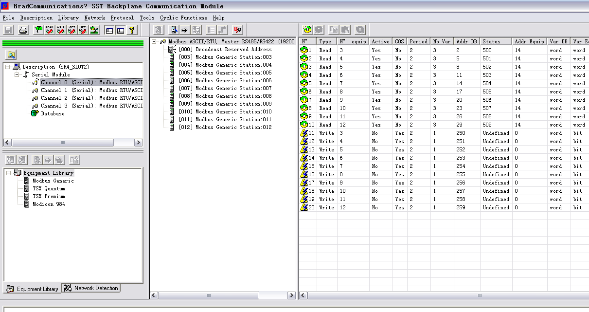589x312 pixels.
Task: Click the Type column header
Action: [x=327, y=41]
